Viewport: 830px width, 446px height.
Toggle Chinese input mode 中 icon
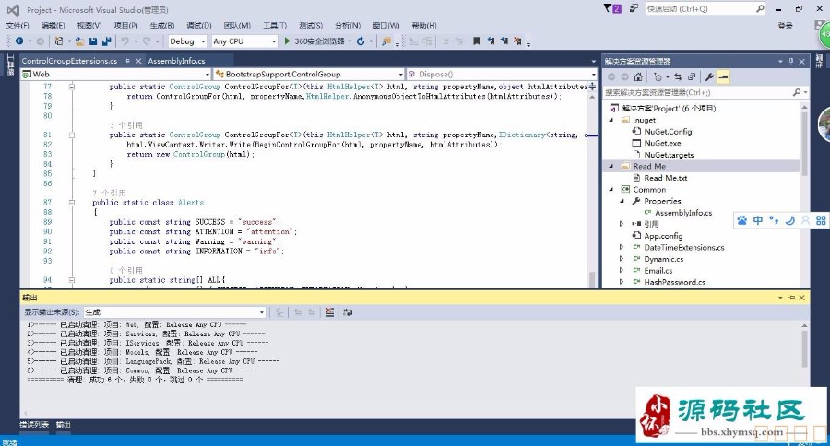[758, 220]
